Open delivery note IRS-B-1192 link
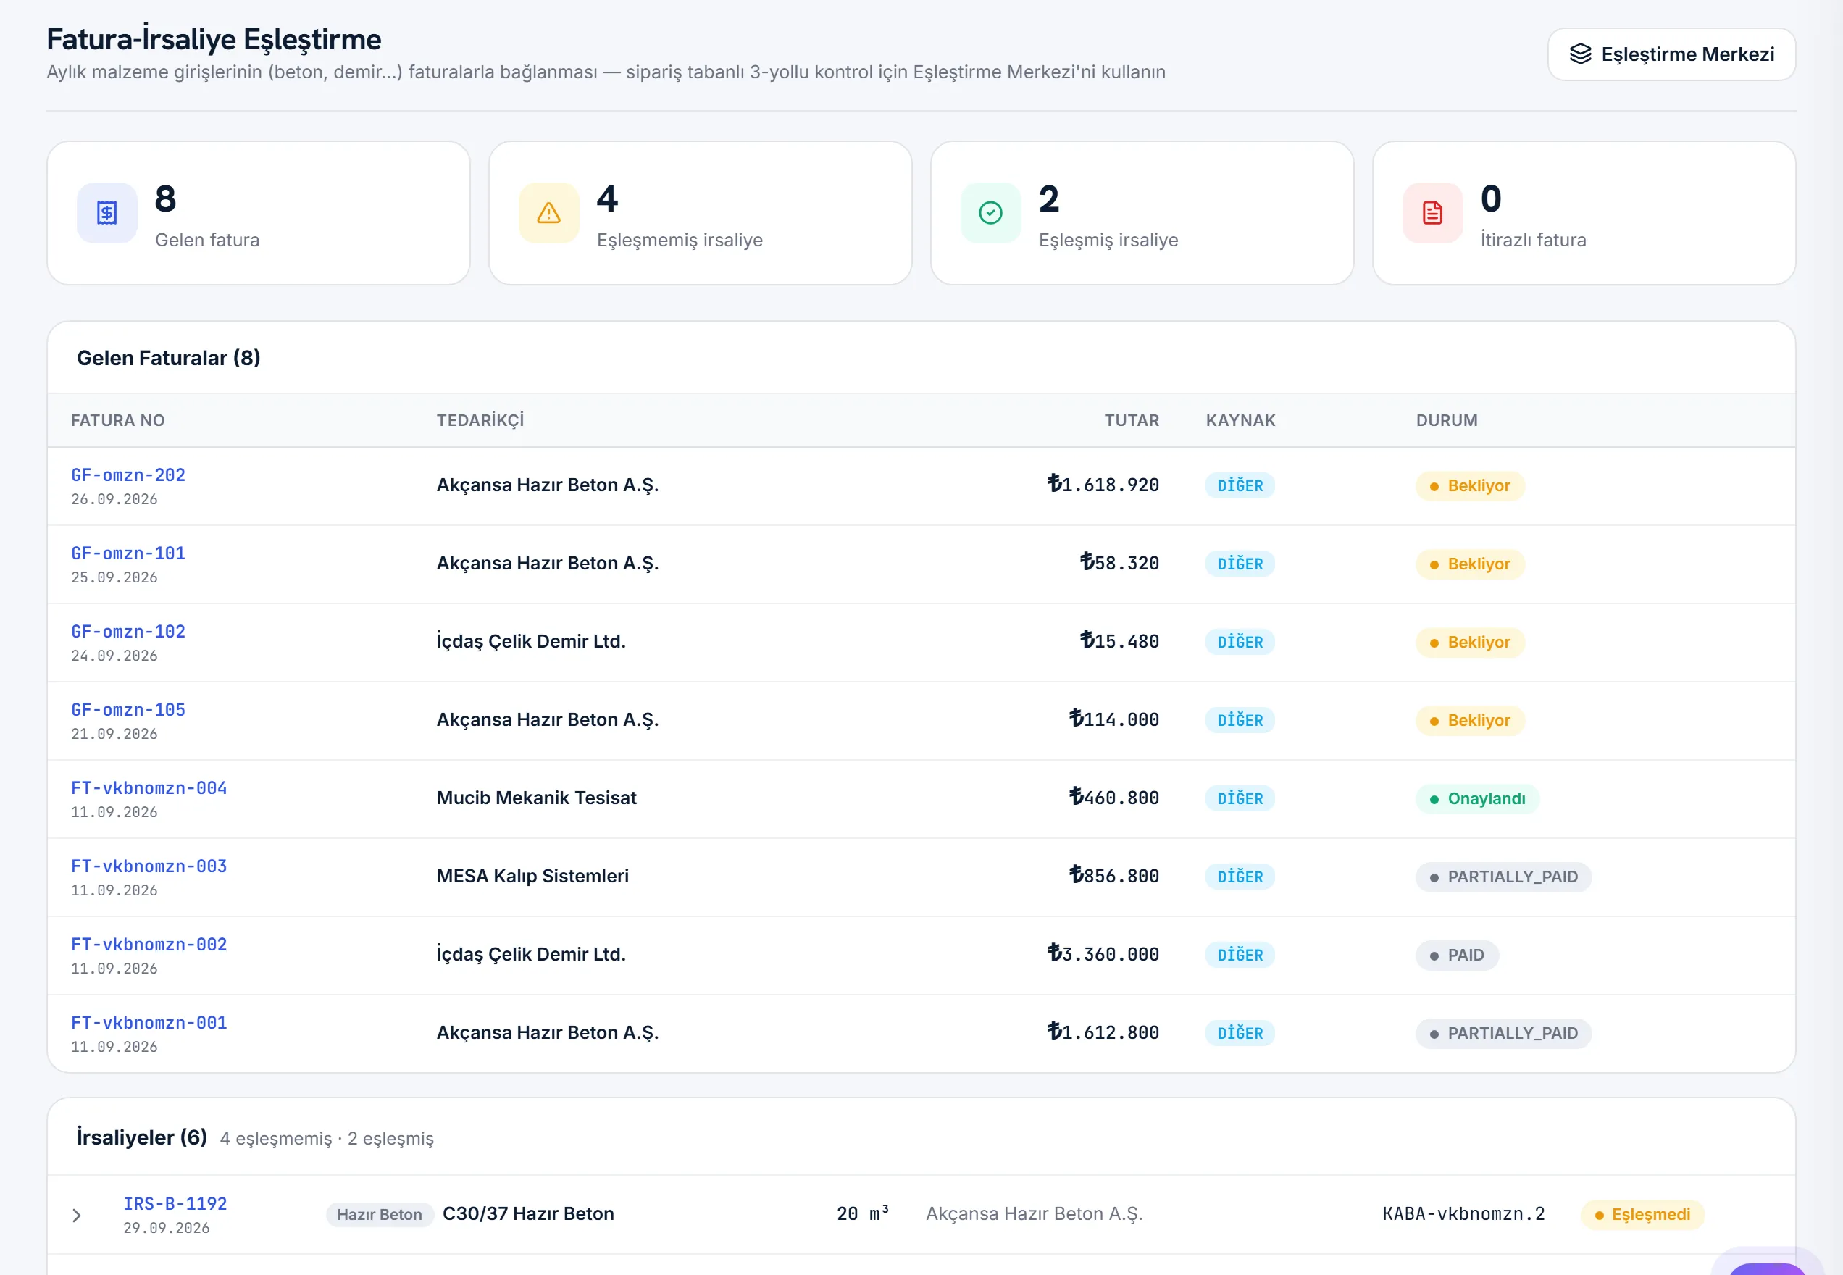 (x=175, y=1204)
